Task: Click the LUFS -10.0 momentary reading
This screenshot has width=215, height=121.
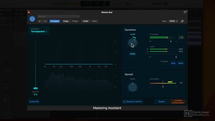Action: pos(180,49)
